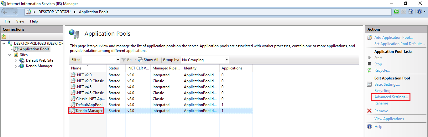Click the .NET v4.5 Classic pool icon
This screenshot has width=428, height=137.
[x=73, y=93]
